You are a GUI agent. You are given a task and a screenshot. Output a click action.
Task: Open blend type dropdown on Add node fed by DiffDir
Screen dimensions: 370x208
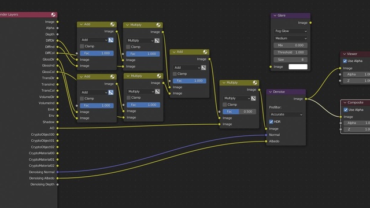coord(94,40)
